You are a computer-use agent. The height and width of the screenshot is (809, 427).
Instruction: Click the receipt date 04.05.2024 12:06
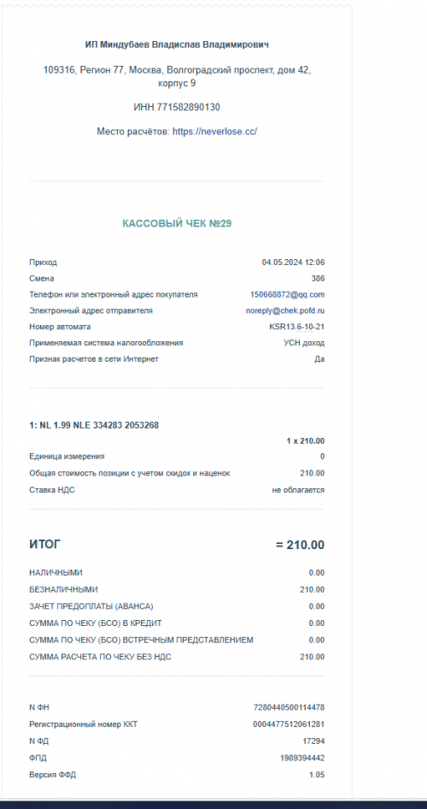pos(293,262)
